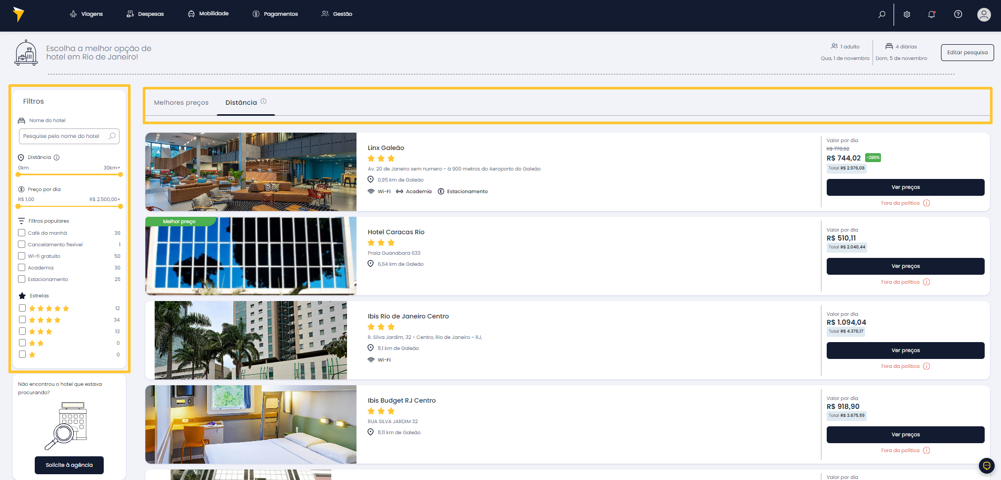This screenshot has height=480, width=1001.
Task: Open Pagamentos menu
Action: click(275, 14)
